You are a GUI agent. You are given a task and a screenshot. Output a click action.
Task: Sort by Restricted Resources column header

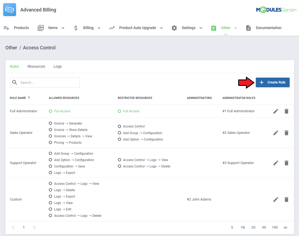[x=135, y=98]
